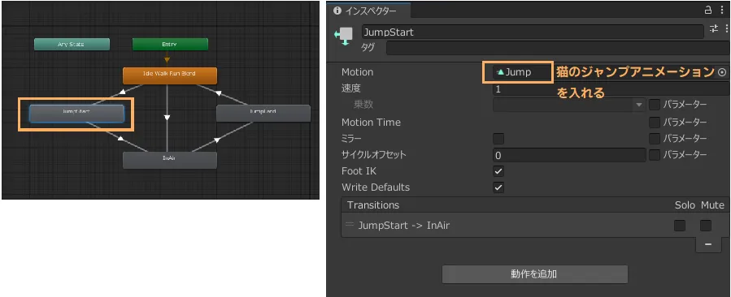Click the Transitions list header
This screenshot has height=297, width=731.
pyautogui.click(x=535, y=204)
